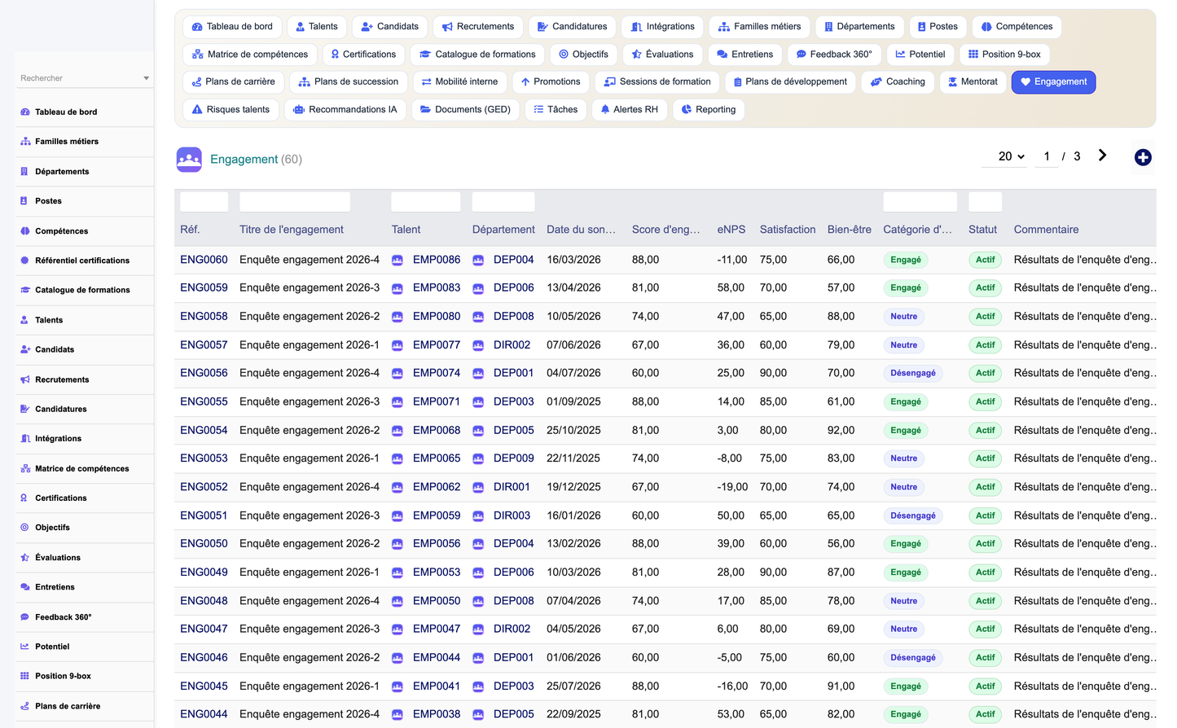The height and width of the screenshot is (728, 1177).
Task: Open talent link EMP0074
Action: point(437,373)
